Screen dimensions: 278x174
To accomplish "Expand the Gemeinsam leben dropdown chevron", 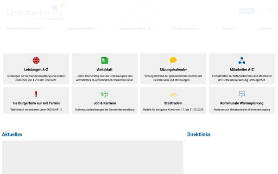I will pos(149,28).
